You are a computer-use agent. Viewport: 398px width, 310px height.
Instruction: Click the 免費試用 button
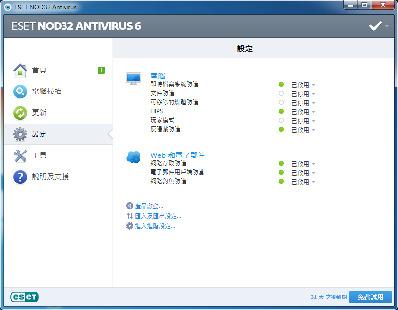(x=370, y=297)
